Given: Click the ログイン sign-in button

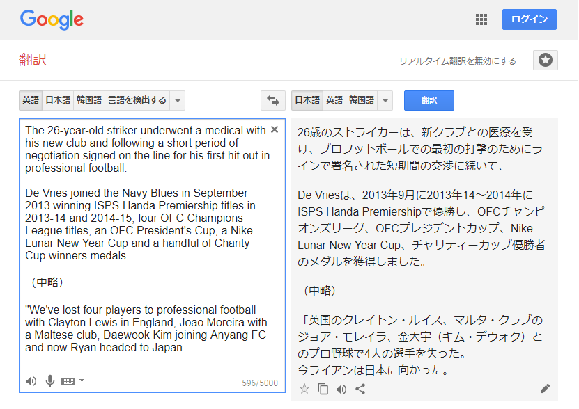Looking at the screenshot, I should pyautogui.click(x=530, y=19).
